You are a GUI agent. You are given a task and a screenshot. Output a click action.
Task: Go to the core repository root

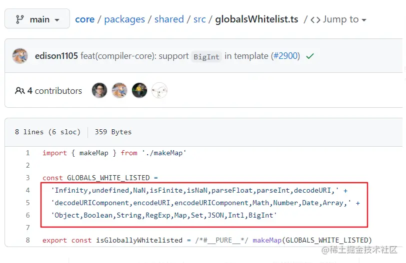click(x=84, y=19)
